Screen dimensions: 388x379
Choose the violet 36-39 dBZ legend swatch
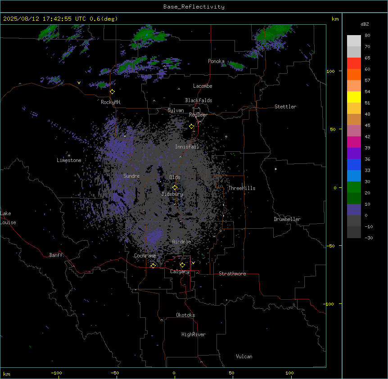coord(354,153)
